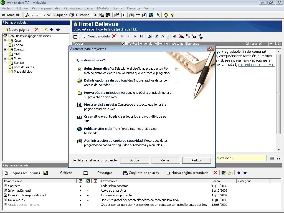Click the light bulb assistant icon
Viewport: 284px width, 213px height.
coord(166,15)
